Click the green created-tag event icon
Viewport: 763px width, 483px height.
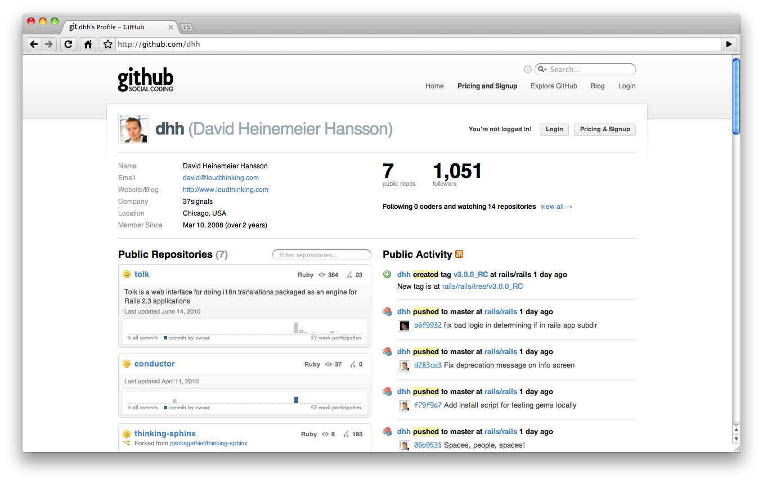tap(387, 274)
